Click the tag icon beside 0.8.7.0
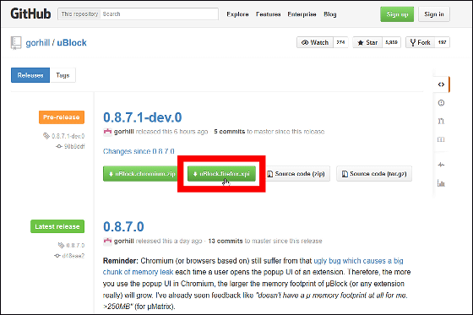 (x=61, y=245)
